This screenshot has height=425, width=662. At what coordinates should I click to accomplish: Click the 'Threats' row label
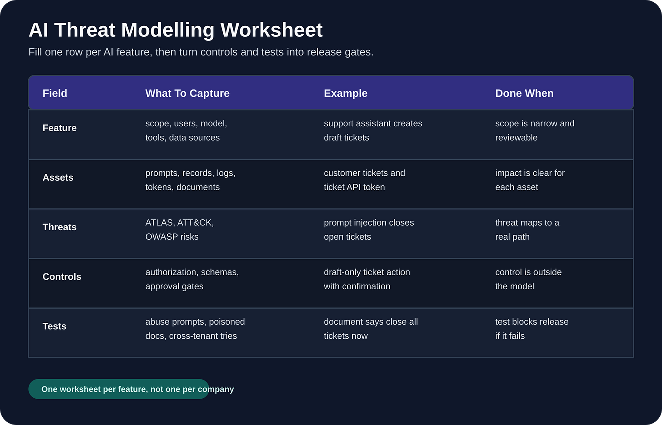[x=60, y=227]
